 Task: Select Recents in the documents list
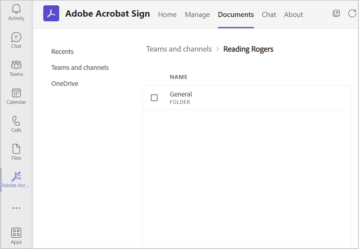click(x=63, y=52)
